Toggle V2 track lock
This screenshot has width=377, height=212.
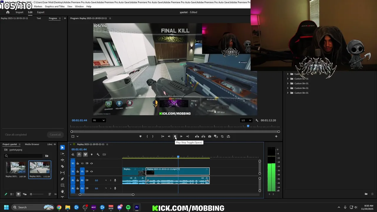click(x=78, y=163)
